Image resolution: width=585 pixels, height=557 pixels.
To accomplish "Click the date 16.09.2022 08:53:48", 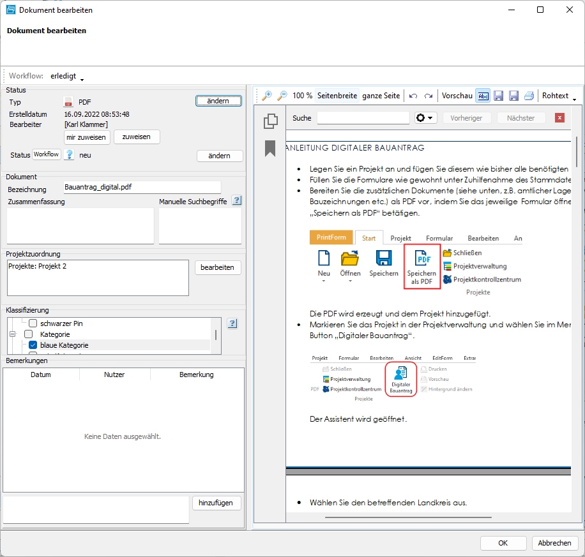I will tap(97, 114).
